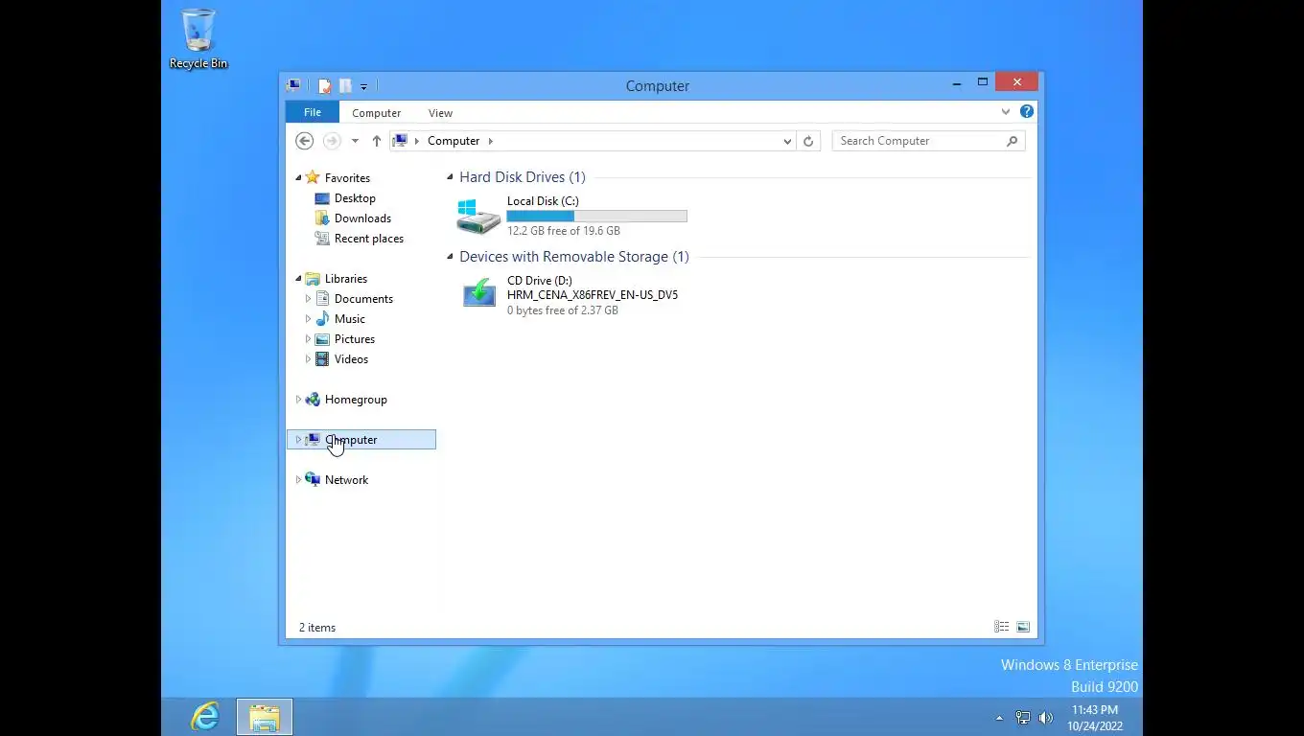This screenshot has height=736, width=1304.
Task: Click the search magnifier icon
Action: coord(1012,141)
